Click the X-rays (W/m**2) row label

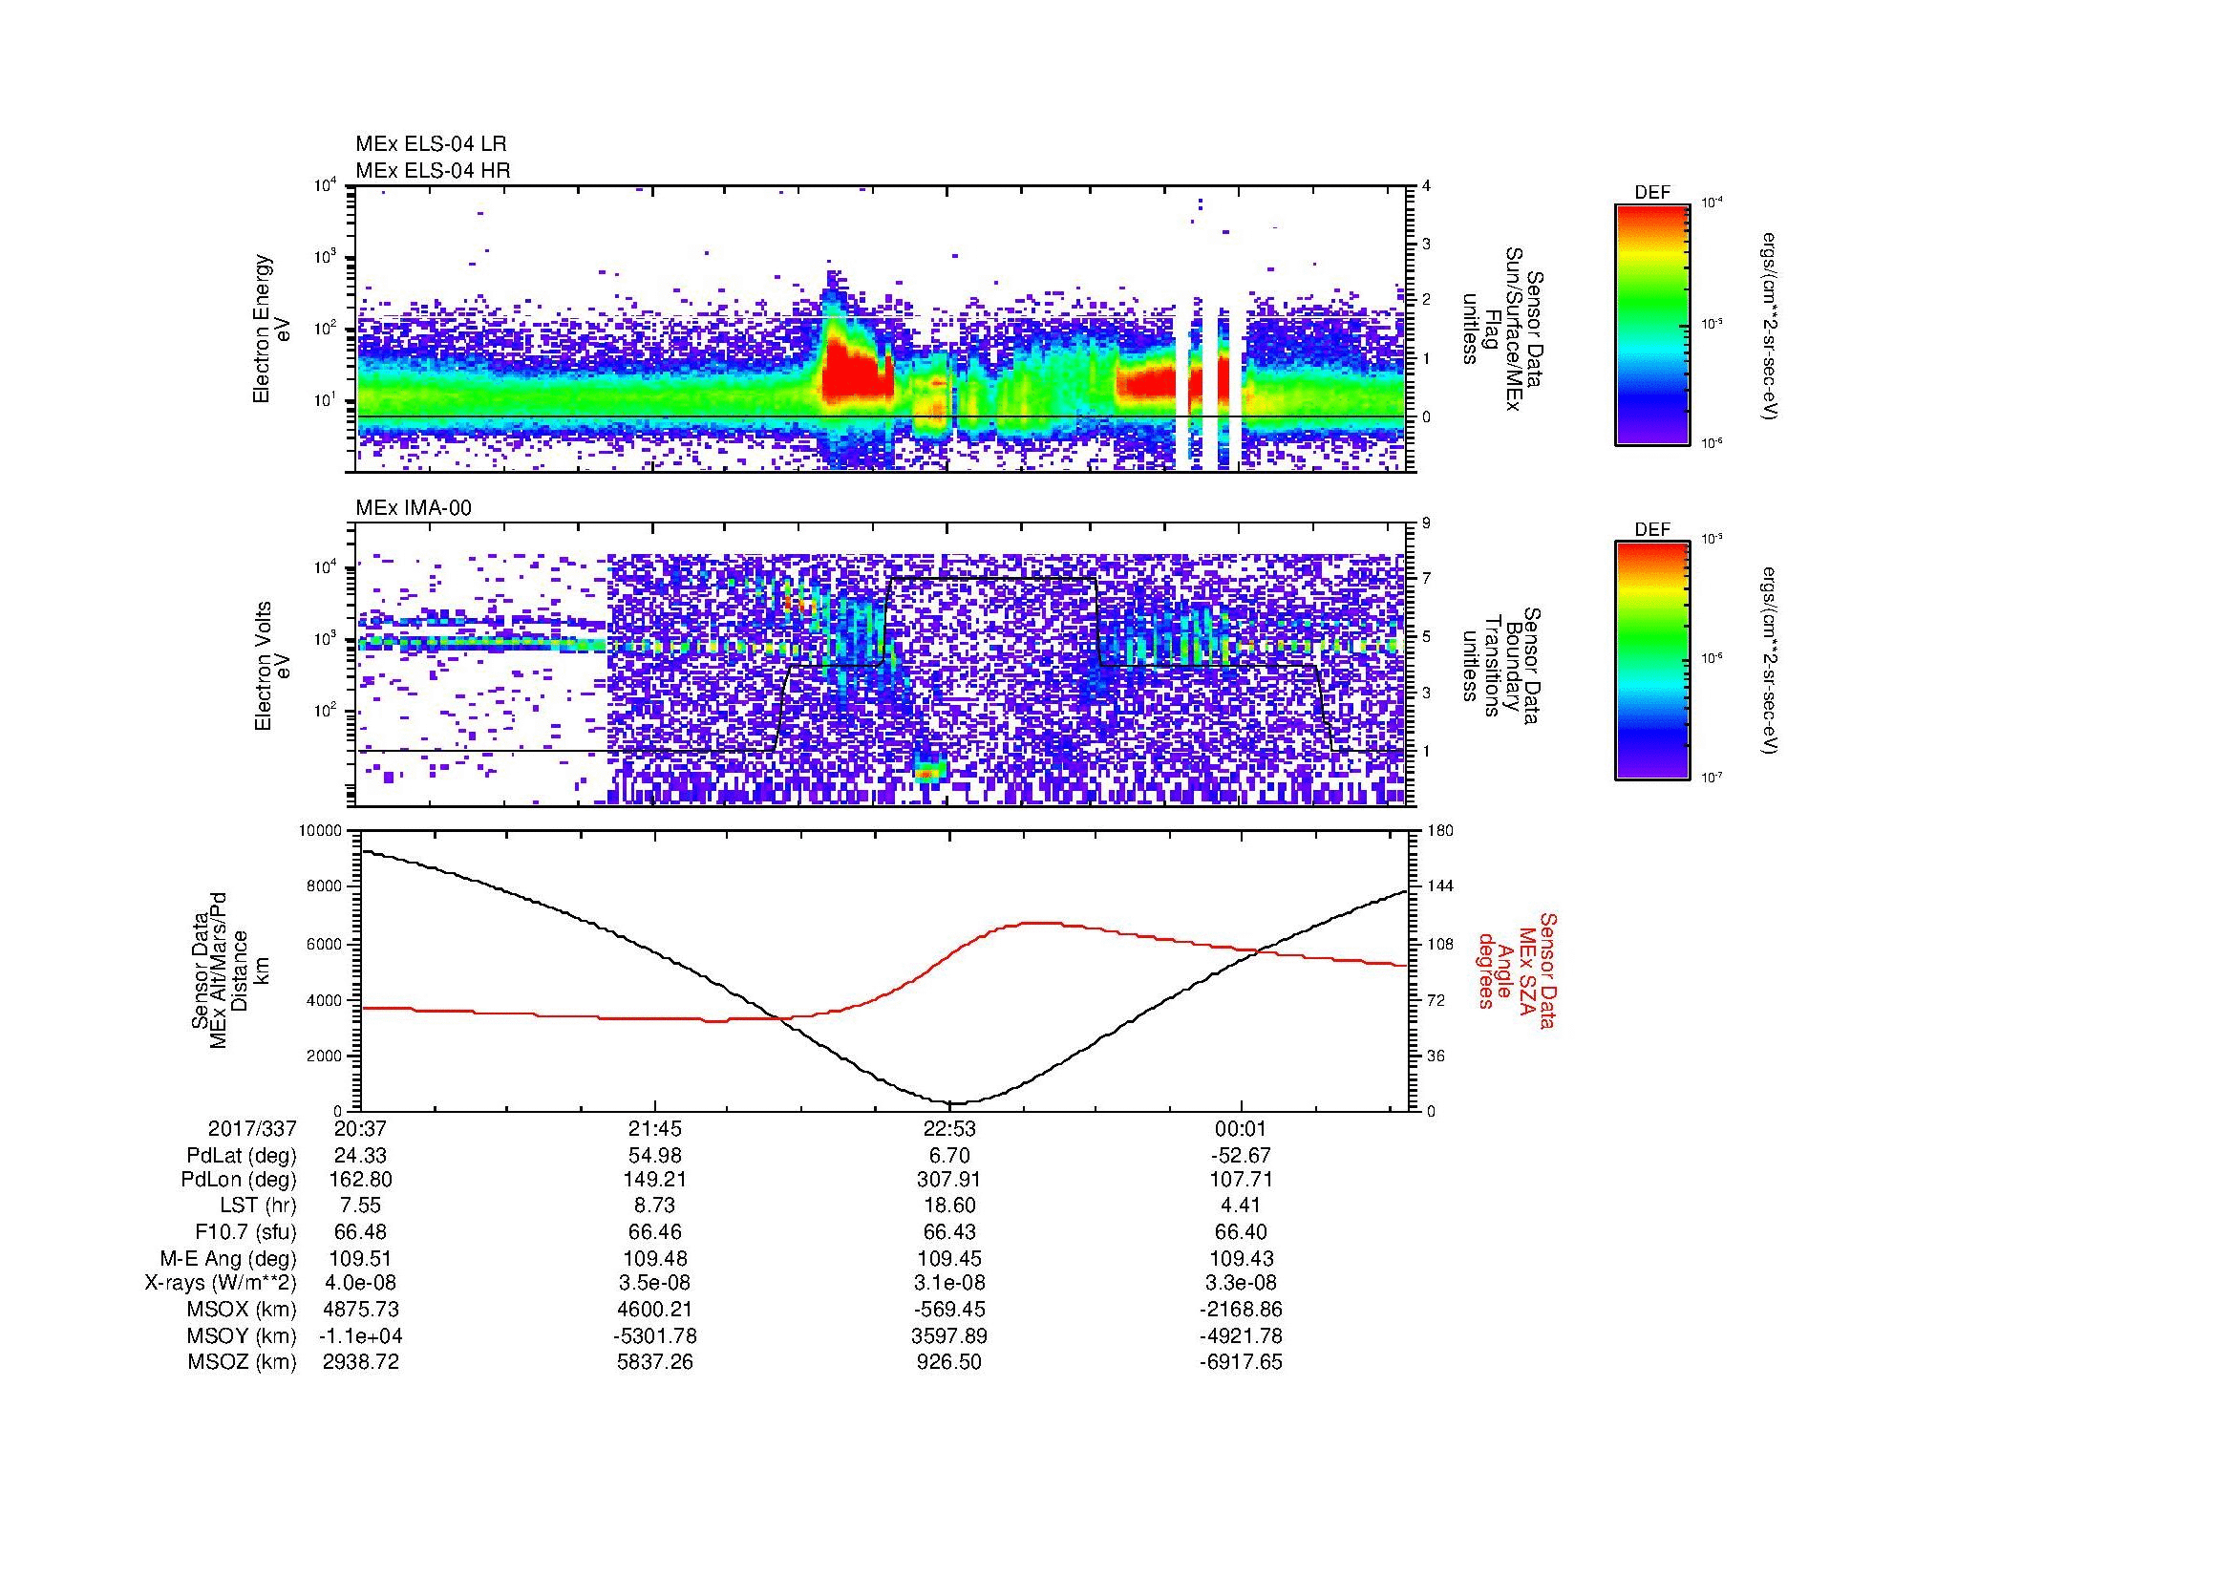click(220, 1283)
